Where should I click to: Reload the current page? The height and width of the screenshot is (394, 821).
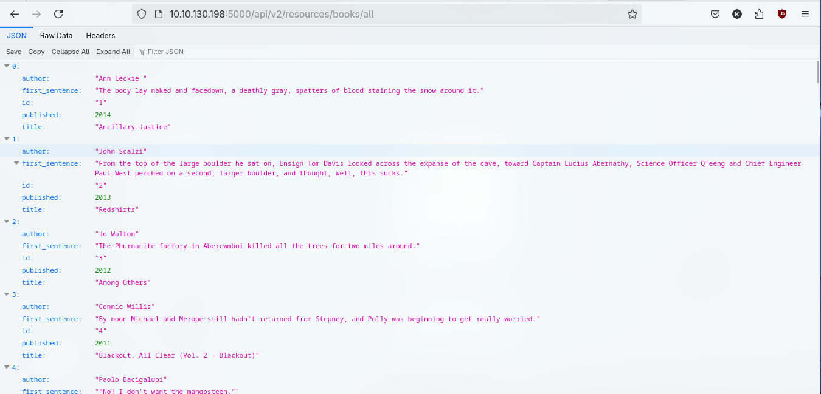[58, 14]
